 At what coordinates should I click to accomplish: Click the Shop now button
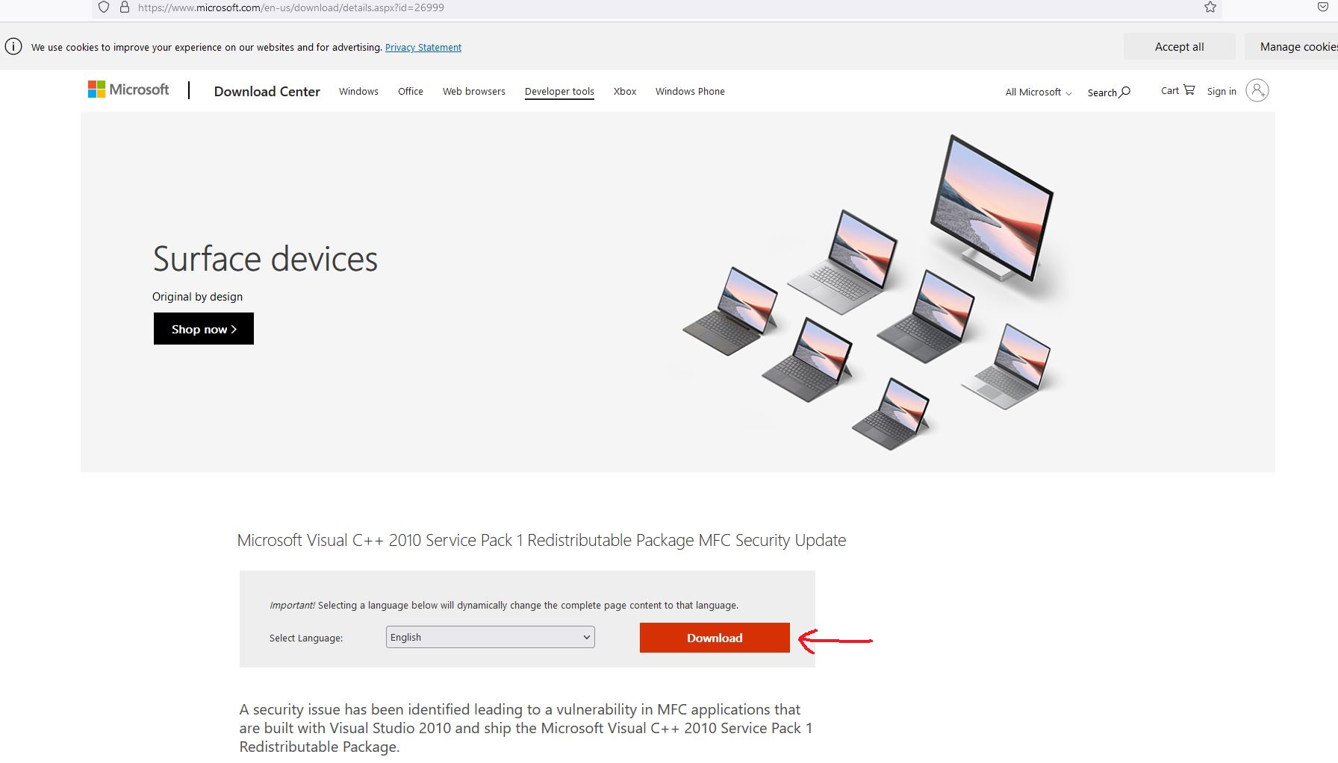pyautogui.click(x=204, y=329)
